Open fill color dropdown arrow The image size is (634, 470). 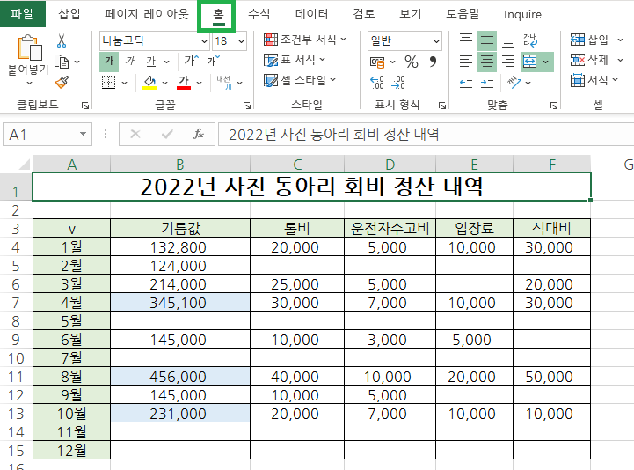(x=165, y=83)
